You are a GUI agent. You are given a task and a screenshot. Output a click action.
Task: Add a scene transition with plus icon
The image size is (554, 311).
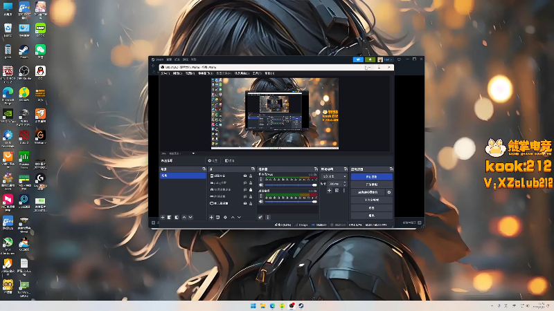click(329, 191)
